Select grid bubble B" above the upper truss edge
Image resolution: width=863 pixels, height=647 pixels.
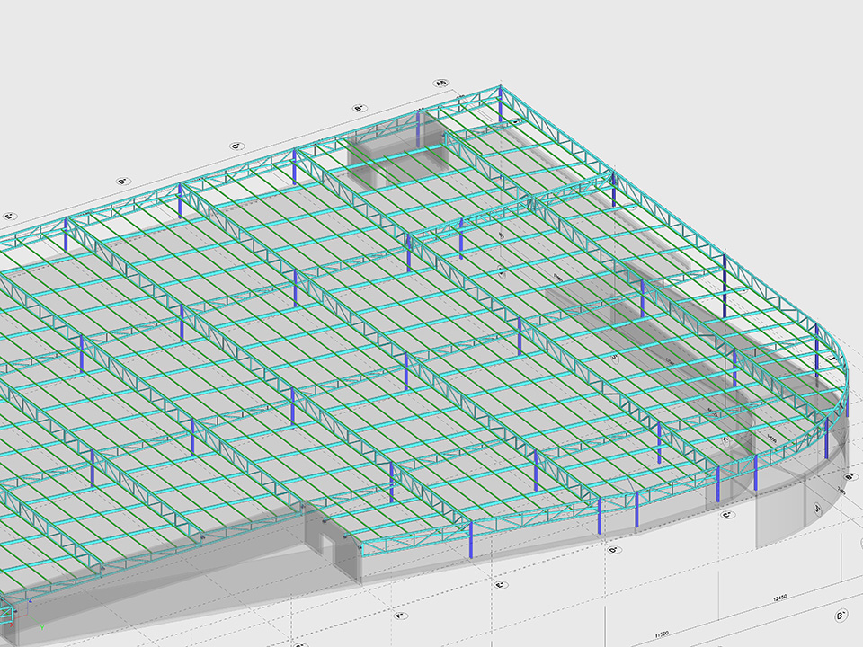click(359, 108)
